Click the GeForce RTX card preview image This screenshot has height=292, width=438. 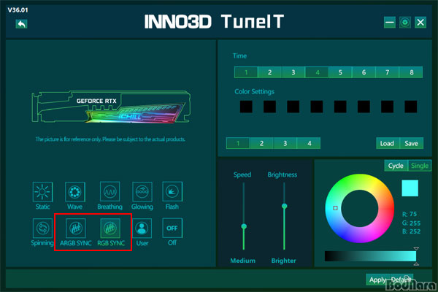pos(111,107)
